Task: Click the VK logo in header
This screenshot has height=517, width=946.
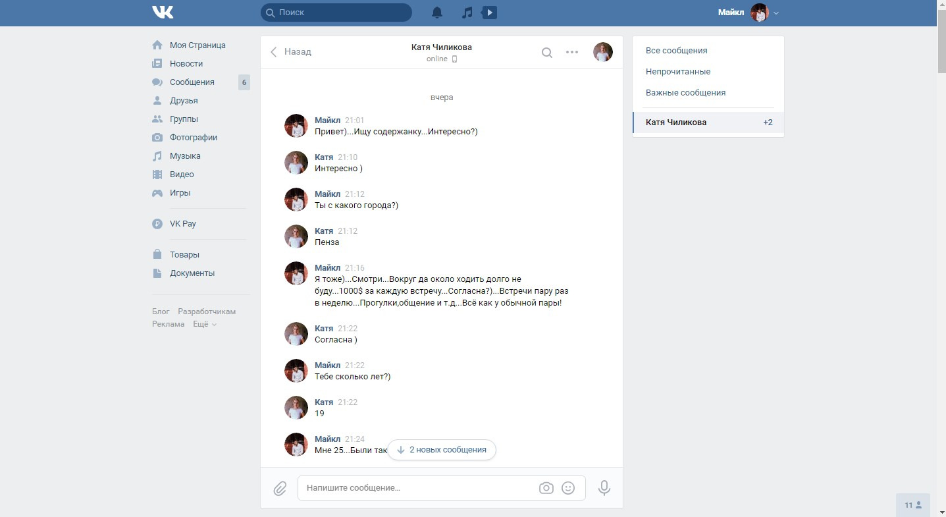Action: (x=163, y=13)
